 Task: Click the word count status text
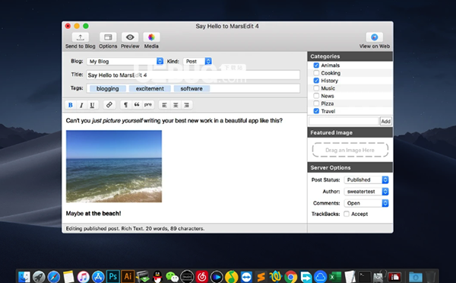click(135, 228)
